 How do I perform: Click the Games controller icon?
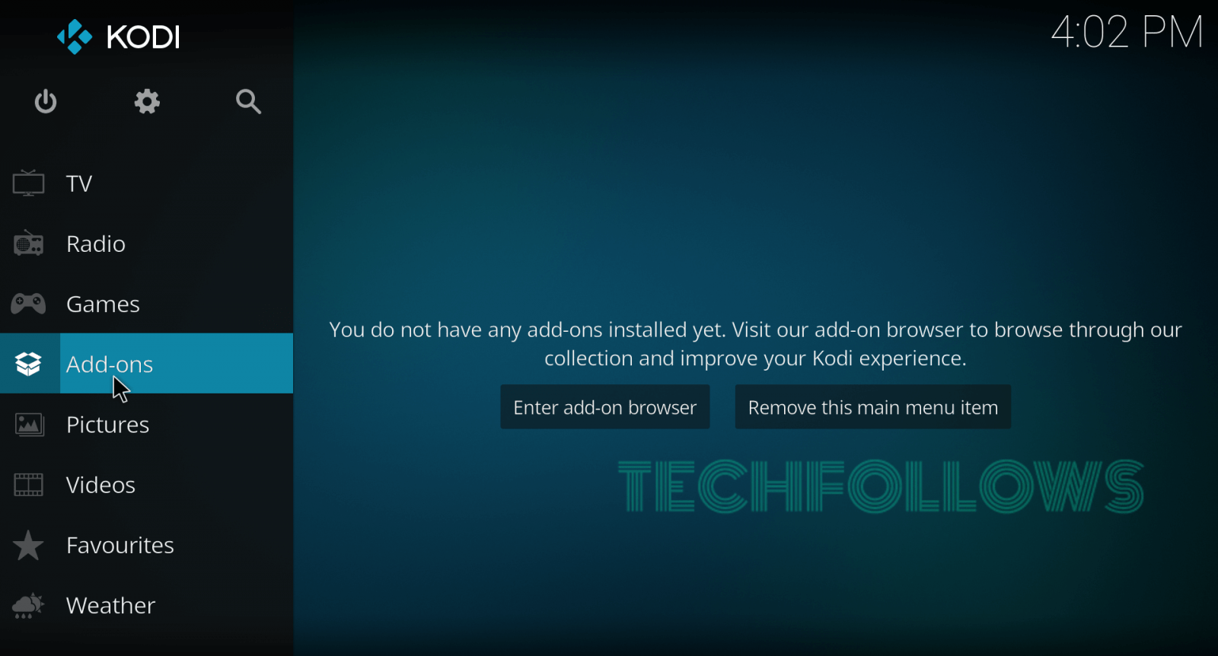click(x=28, y=304)
